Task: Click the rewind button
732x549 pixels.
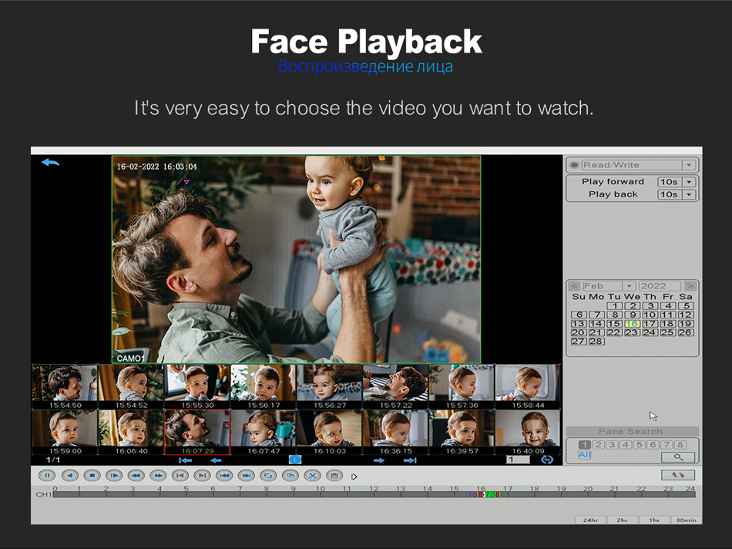Action: 136,476
